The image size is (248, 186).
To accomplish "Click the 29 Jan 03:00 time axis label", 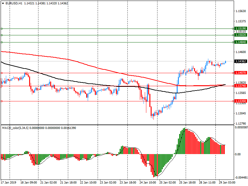I will click(227, 182).
